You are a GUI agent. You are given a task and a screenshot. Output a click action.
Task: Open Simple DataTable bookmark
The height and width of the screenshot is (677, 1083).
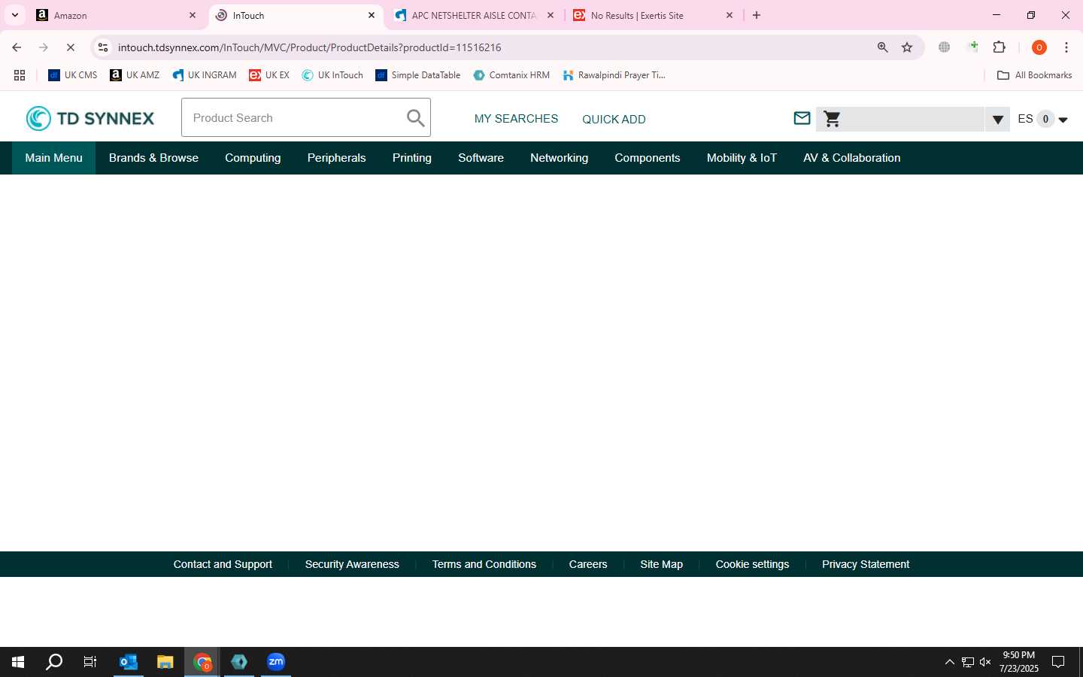coord(417,75)
